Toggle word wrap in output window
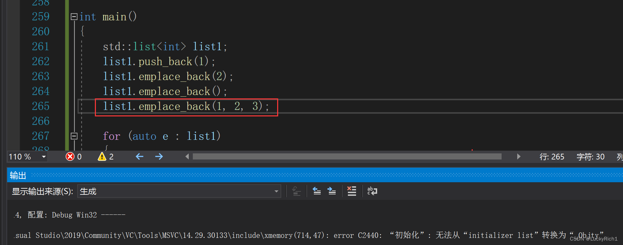 [x=372, y=191]
